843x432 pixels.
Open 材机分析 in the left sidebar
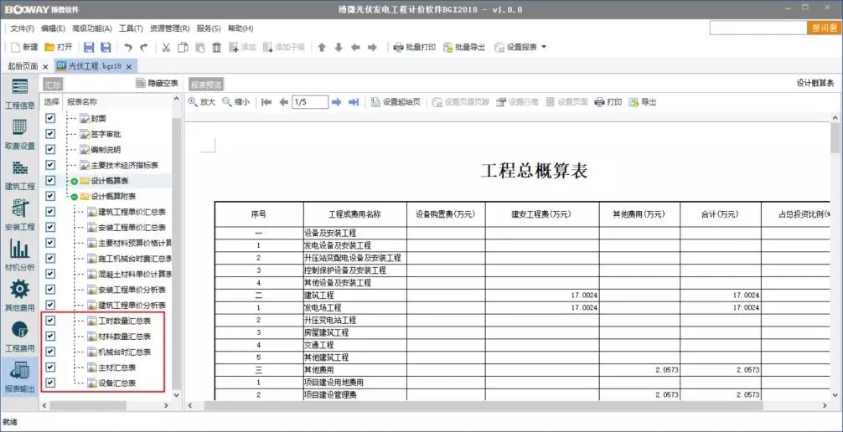pos(20,255)
